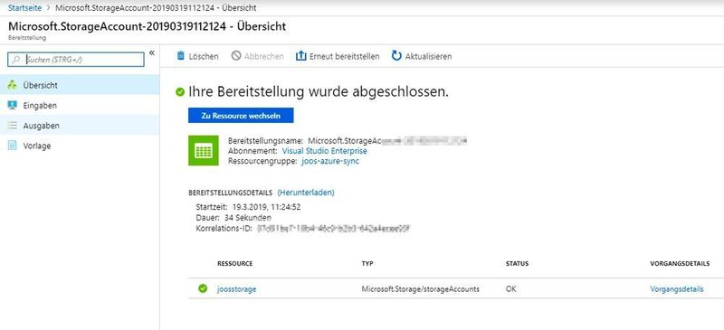Click the Abbrechen cancel icon
724x330 pixels.
point(236,56)
